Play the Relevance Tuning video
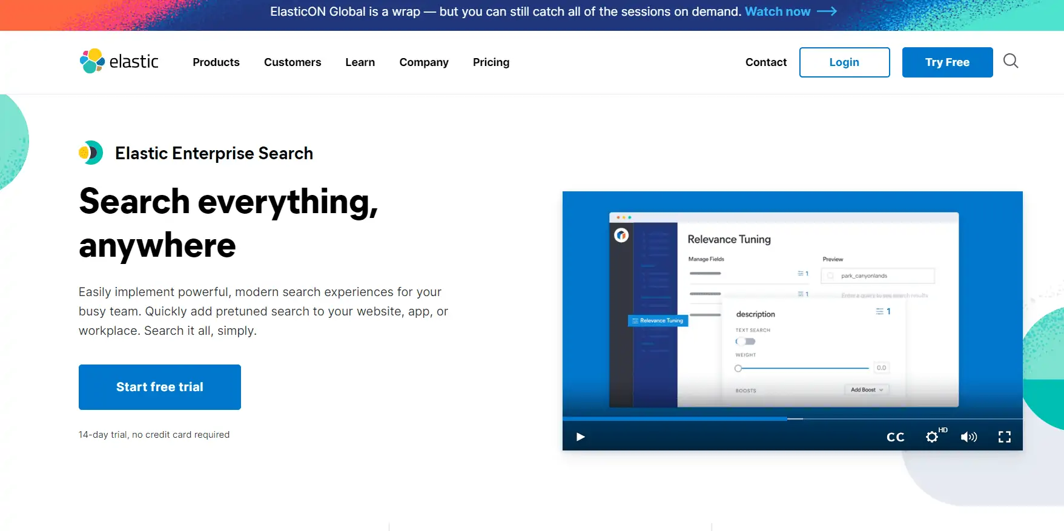The height and width of the screenshot is (531, 1064). pos(580,437)
